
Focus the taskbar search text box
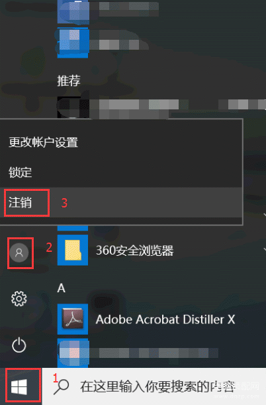(x=154, y=386)
